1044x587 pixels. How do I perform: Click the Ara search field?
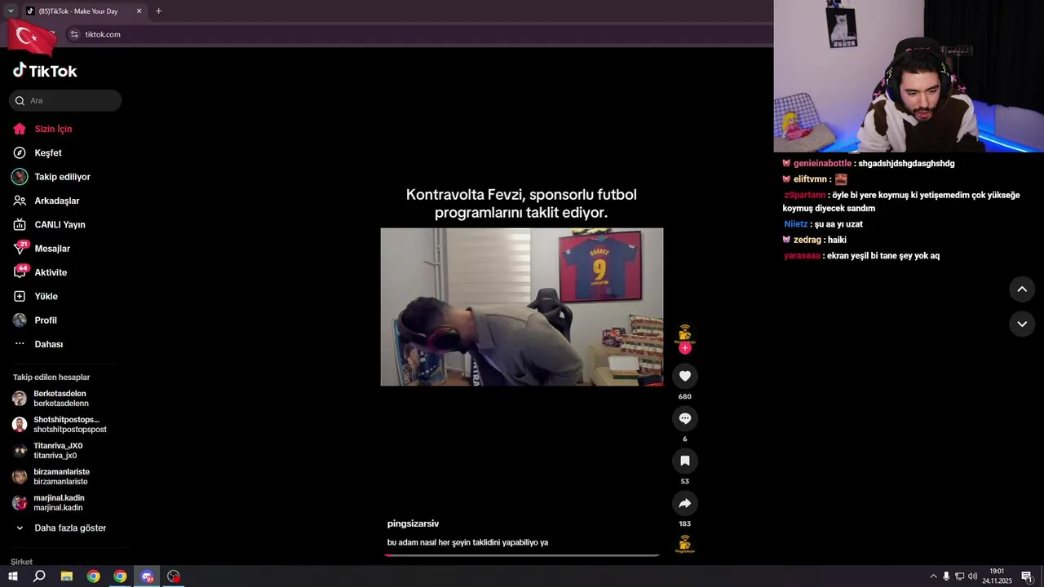click(65, 100)
